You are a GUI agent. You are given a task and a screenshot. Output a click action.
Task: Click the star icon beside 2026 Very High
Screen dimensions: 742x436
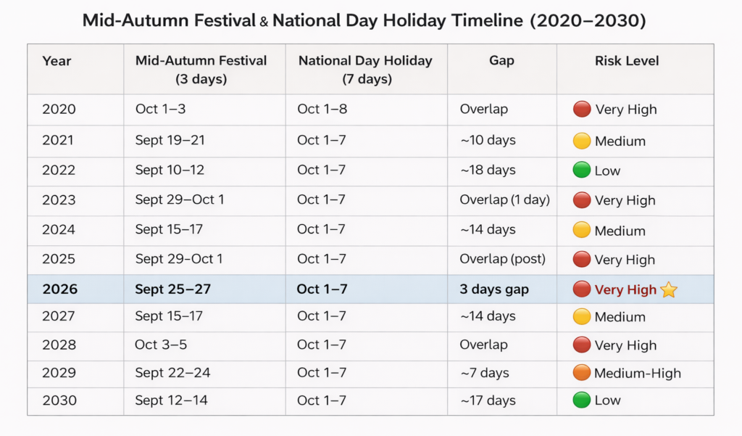tap(668, 290)
